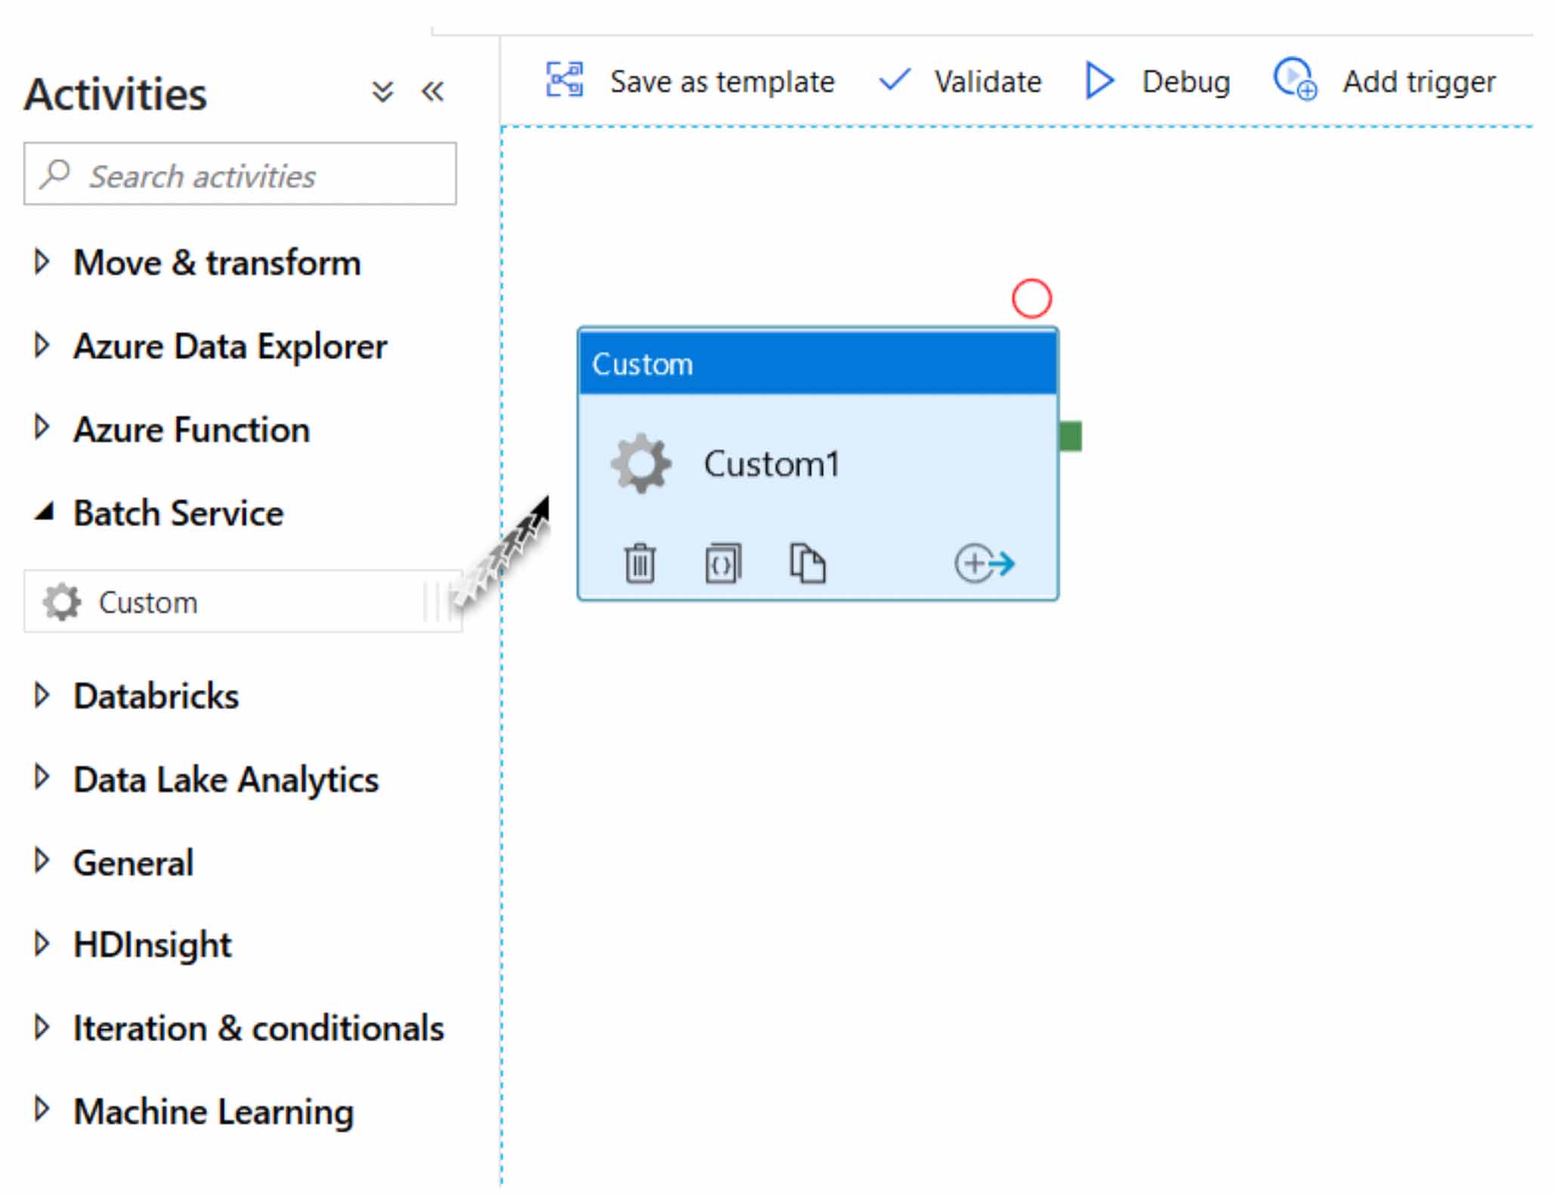Click the red breakpoint circle above Custom1
This screenshot has height=1196, width=1555.
1031,298
